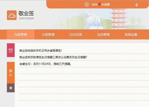Select the 默认 category side tab

pos(11,73)
